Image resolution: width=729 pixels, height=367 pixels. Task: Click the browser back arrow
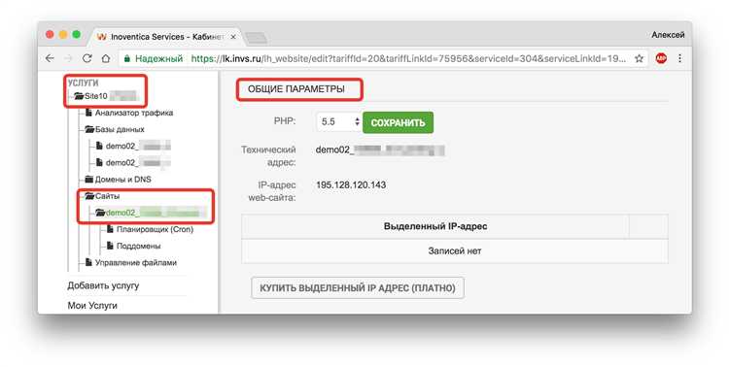[x=50, y=58]
